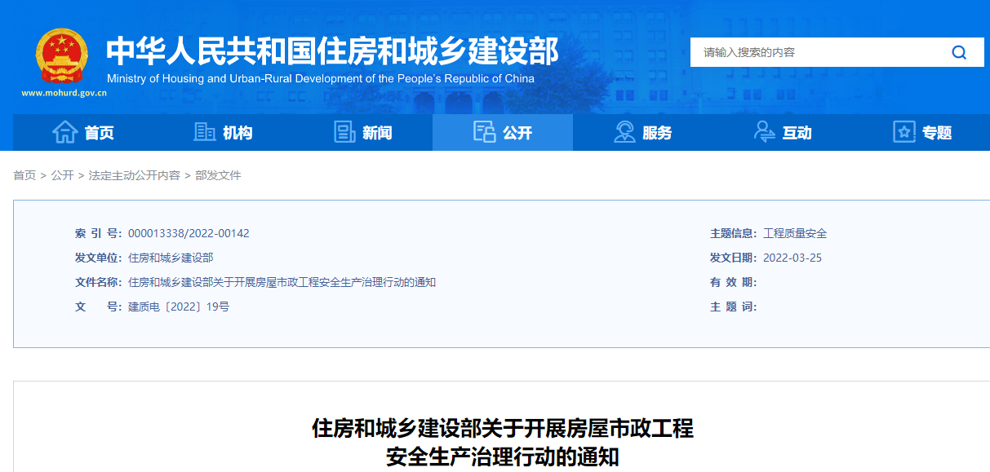Click index number 000013338/2022-00142
This screenshot has width=990, height=472.
tap(189, 233)
